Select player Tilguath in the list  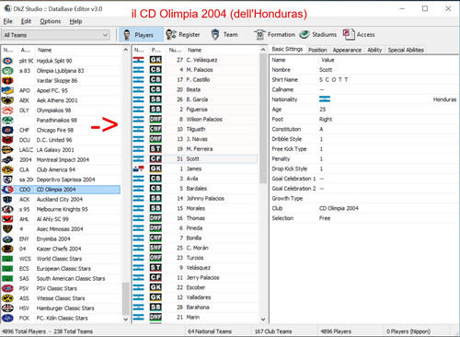pos(196,129)
